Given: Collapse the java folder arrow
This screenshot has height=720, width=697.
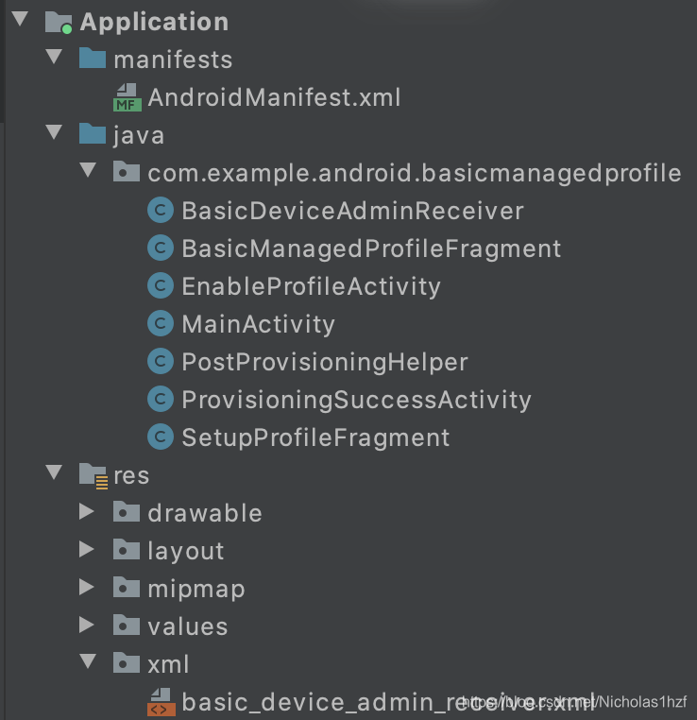Looking at the screenshot, I should [54, 132].
